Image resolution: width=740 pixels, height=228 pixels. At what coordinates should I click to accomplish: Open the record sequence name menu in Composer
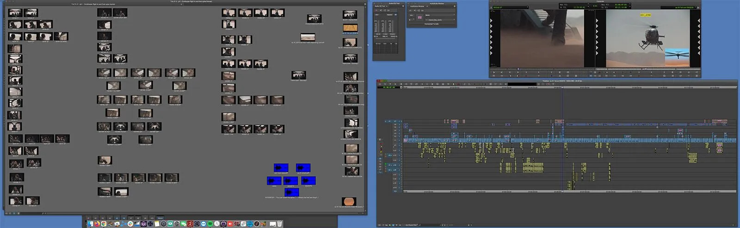pos(678,7)
